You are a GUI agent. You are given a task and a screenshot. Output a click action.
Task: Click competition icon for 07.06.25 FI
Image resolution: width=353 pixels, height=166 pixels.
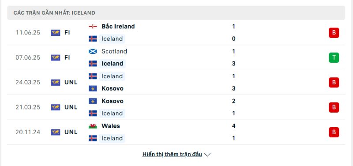point(56,58)
